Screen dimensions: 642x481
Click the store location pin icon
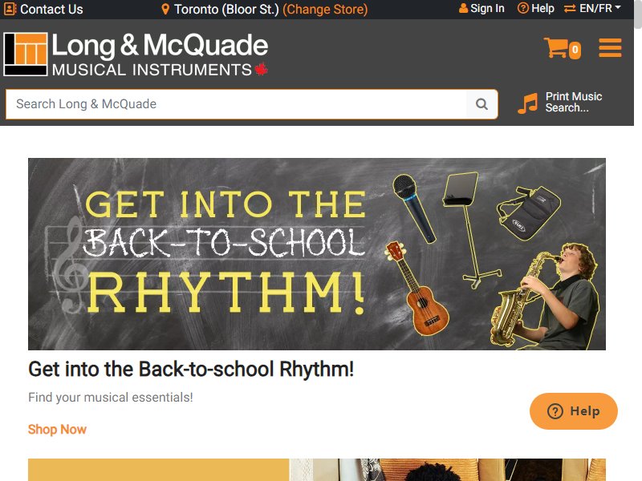click(165, 9)
